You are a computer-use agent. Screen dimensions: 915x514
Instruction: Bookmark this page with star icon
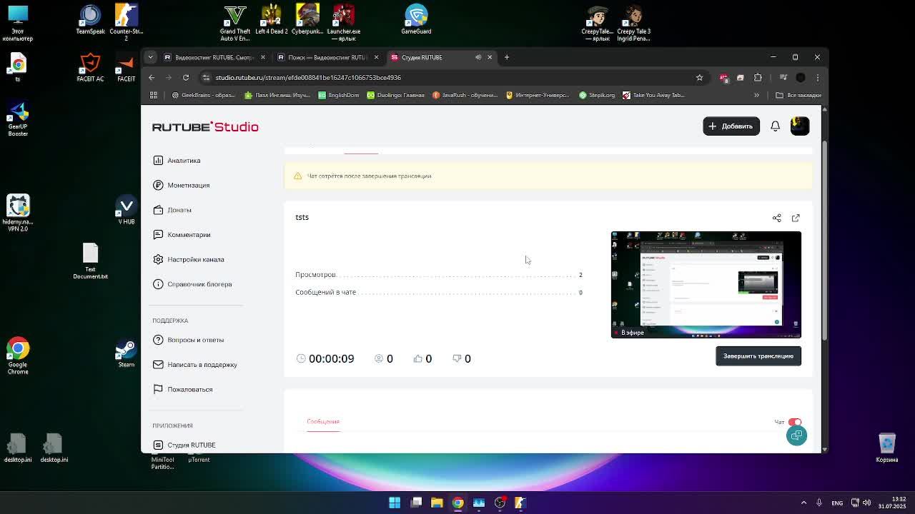(700, 77)
